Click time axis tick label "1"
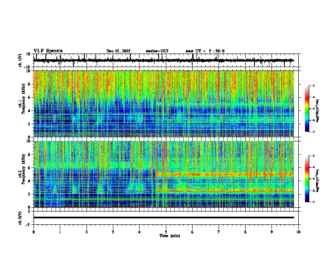Screen dimensions: 336x260 60,232
